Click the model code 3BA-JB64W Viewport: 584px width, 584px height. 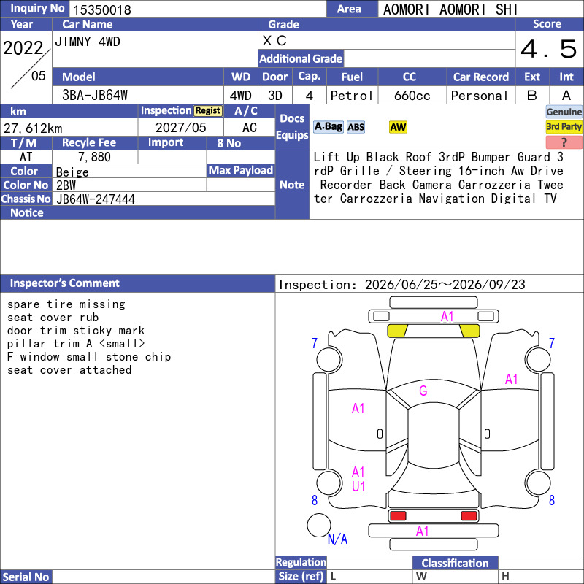[95, 96]
